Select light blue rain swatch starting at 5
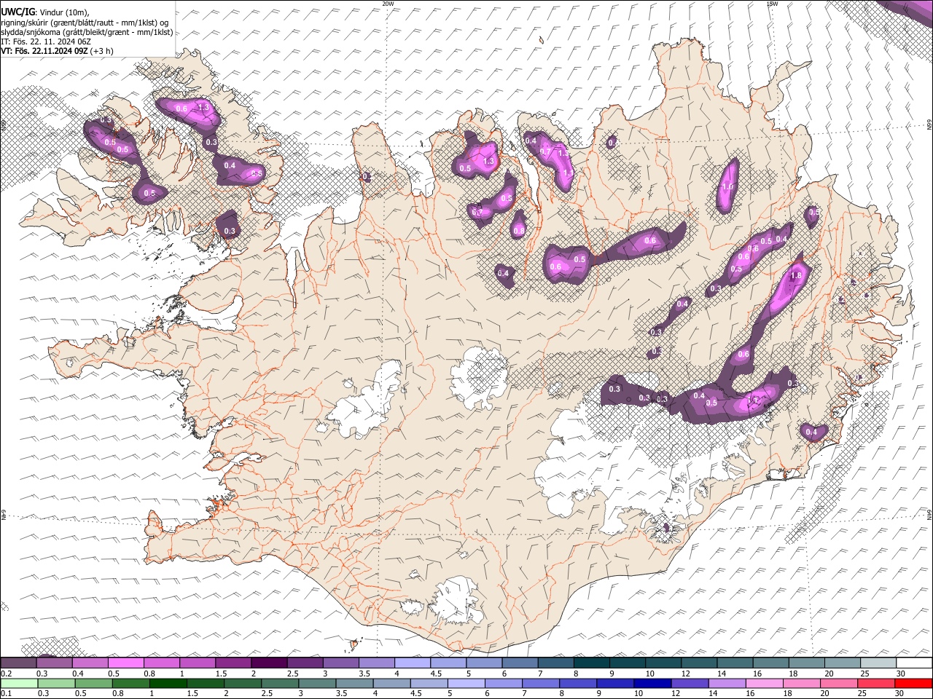Screen dimensions: 933x699 point(465,684)
